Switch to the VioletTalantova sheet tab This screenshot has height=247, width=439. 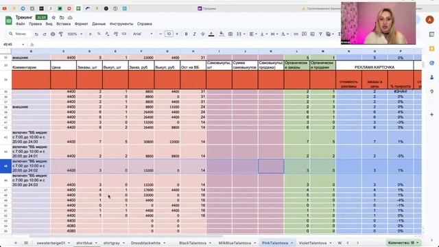pos(313,243)
